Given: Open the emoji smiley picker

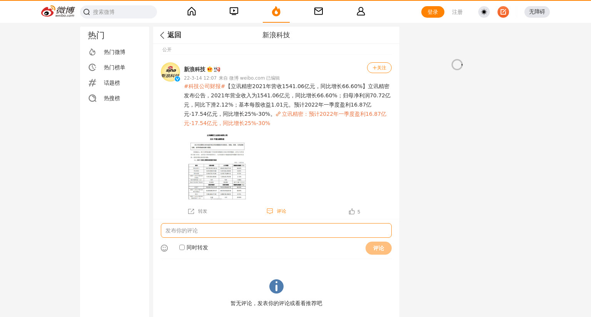Looking at the screenshot, I should [x=164, y=248].
